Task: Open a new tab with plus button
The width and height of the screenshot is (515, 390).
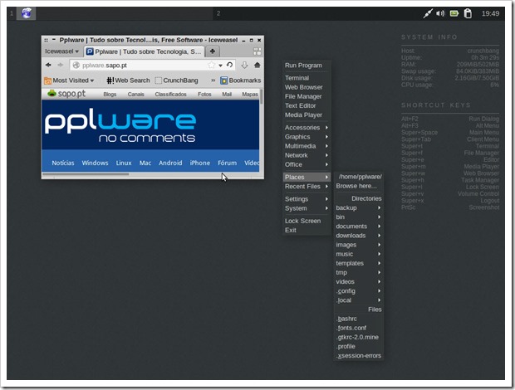Action: coord(213,51)
